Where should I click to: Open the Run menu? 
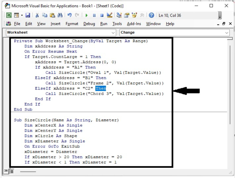[104, 24]
